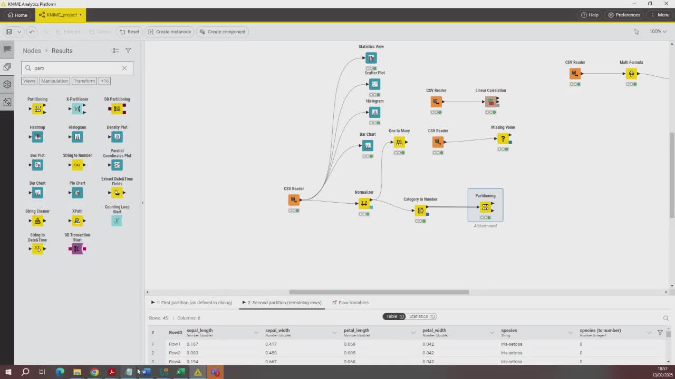Click the Heatmap node icon
Image resolution: width=675 pixels, height=379 pixels.
(37, 137)
